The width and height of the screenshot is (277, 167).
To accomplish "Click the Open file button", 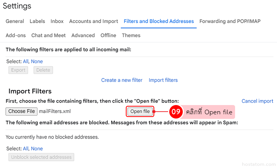I will (x=140, y=112).
